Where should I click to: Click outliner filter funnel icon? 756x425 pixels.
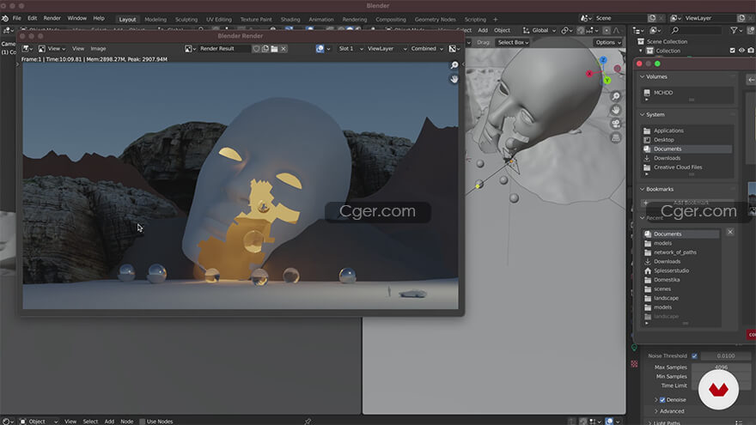click(x=734, y=30)
